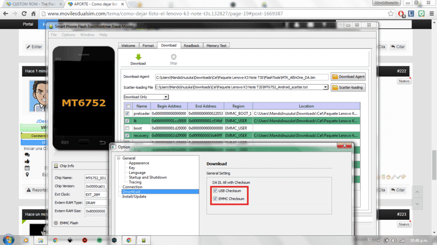Image resolution: width=437 pixels, height=245 pixels.
Task: Click the Begin Address column header
Action: click(169, 106)
